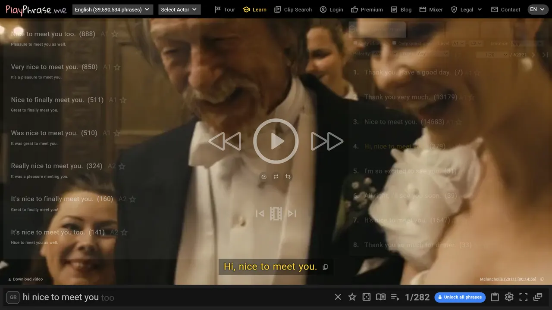Open picture-in-picture window icon
Viewport: 552px width, 310px height.
(x=538, y=297)
